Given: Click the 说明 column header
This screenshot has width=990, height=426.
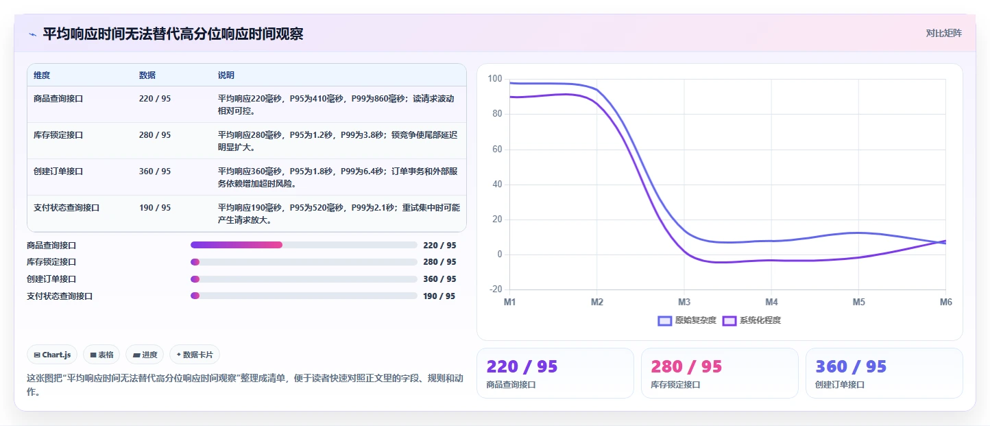Looking at the screenshot, I should (226, 75).
